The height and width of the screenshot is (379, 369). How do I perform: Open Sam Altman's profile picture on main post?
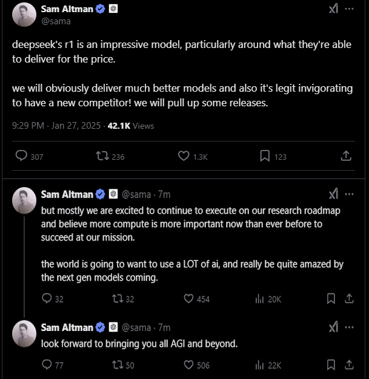24,15
